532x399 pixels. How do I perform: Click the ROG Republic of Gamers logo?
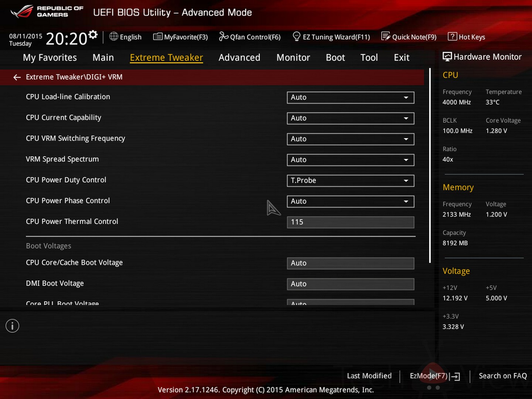click(47, 12)
